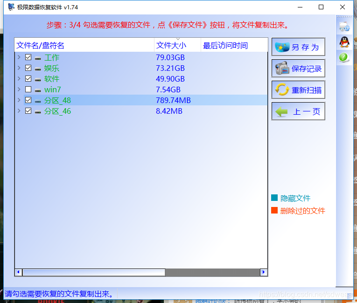This screenshot has width=357, height=303.
Task: Go back with the 上一页 button
Action: pyautogui.click(x=298, y=111)
